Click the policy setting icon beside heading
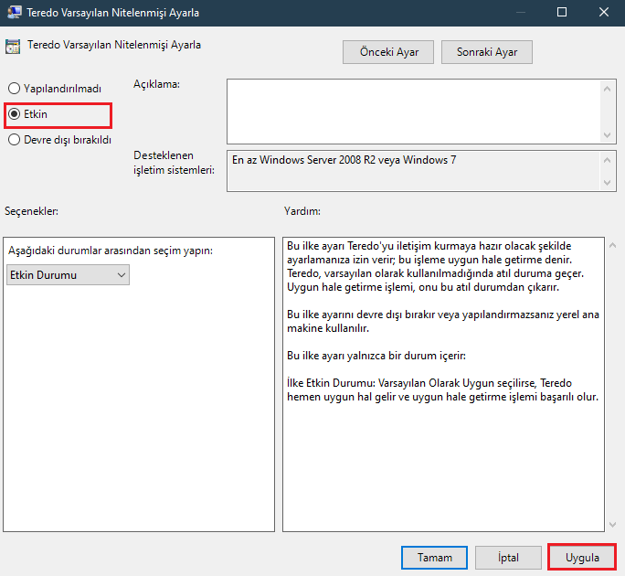The height and width of the screenshot is (576, 625). pyautogui.click(x=13, y=47)
